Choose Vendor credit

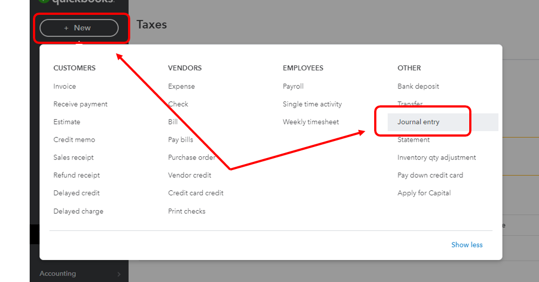pyautogui.click(x=190, y=176)
